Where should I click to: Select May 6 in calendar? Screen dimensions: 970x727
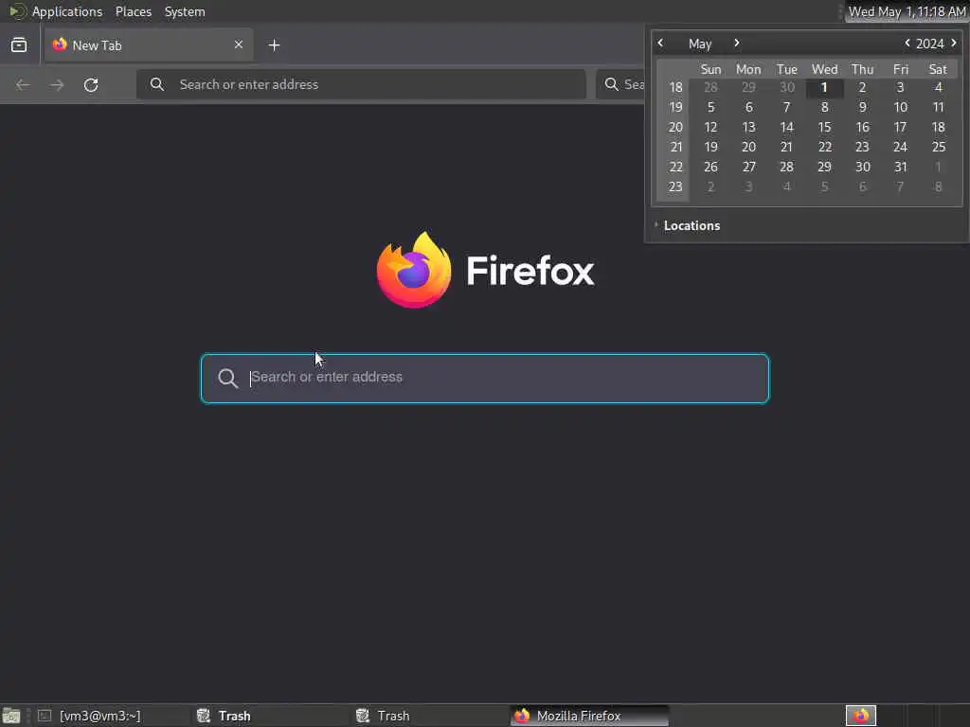tap(748, 107)
